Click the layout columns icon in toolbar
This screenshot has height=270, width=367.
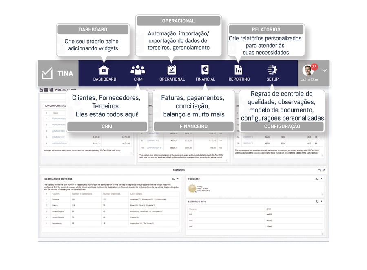[x=46, y=90]
